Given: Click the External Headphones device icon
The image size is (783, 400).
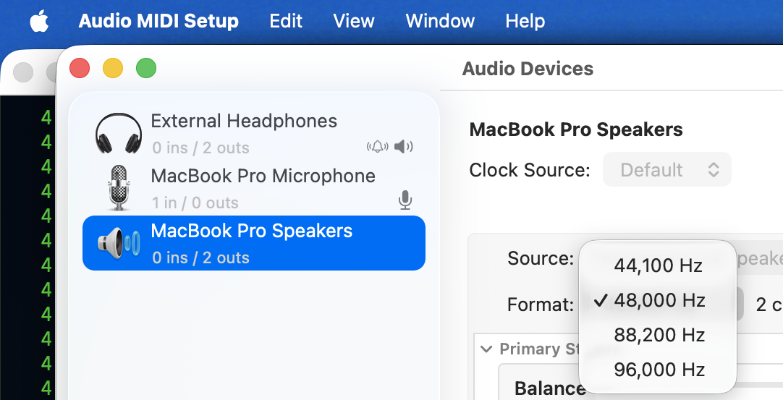Looking at the screenshot, I should (119, 134).
